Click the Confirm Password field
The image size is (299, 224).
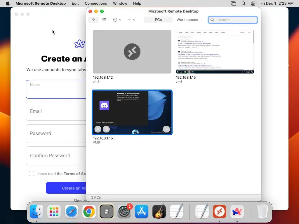click(56, 156)
